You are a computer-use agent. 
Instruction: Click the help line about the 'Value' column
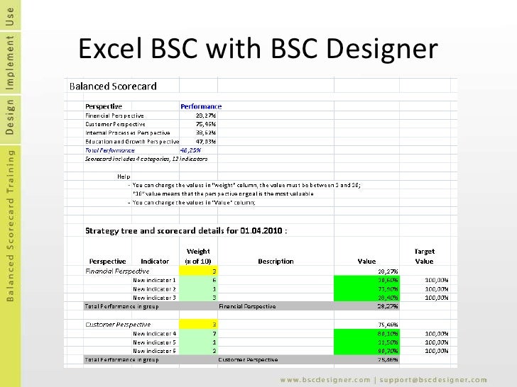click(194, 203)
